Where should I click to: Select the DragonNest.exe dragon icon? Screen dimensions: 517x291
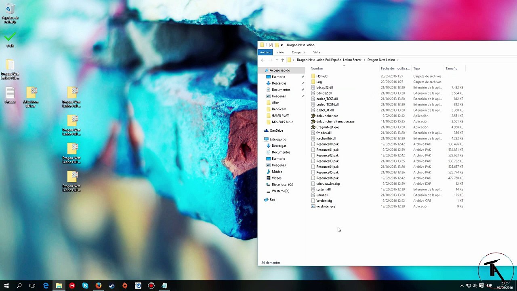[x=313, y=127]
